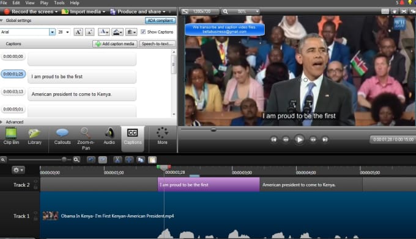416x239 pixels.
Task: Toggle the ADA compliant button
Action: pyautogui.click(x=160, y=20)
